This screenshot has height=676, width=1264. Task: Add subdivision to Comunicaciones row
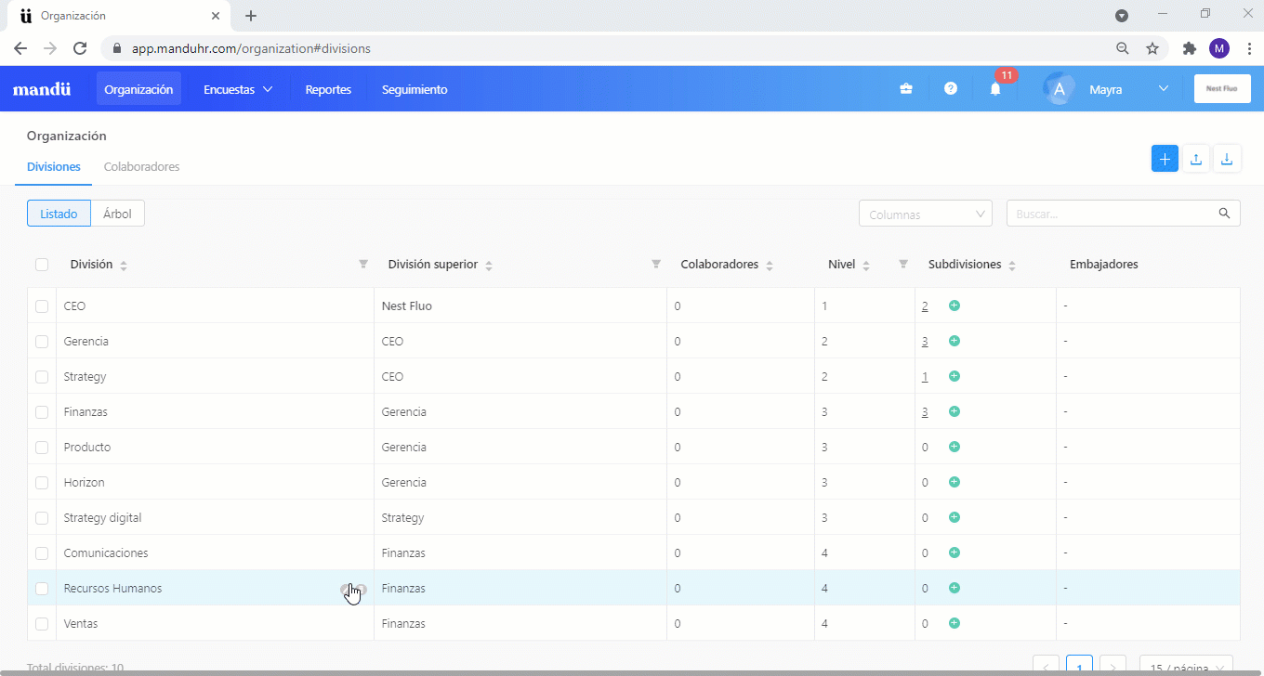[955, 552]
